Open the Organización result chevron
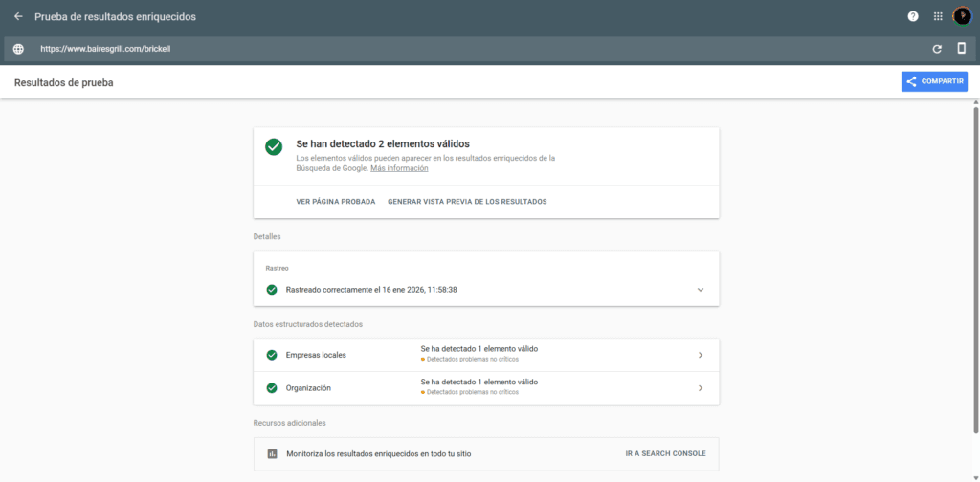 700,388
